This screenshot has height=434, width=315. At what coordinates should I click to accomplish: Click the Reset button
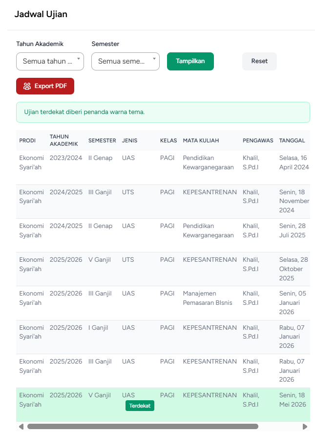click(x=259, y=61)
